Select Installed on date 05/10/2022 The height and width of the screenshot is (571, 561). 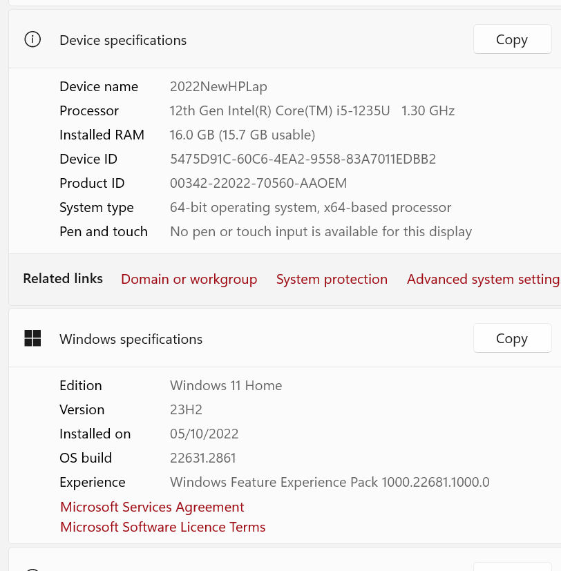click(x=204, y=434)
